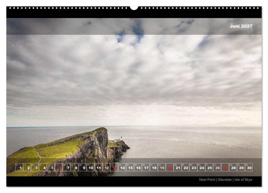Select day 12 in the calendar strip
Image resolution: width=268 pixels, height=193 pixels.
[106, 167]
